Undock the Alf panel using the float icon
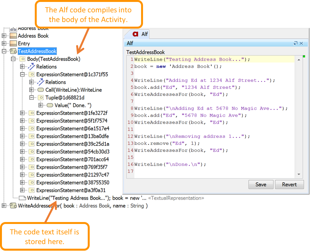 [295, 43]
